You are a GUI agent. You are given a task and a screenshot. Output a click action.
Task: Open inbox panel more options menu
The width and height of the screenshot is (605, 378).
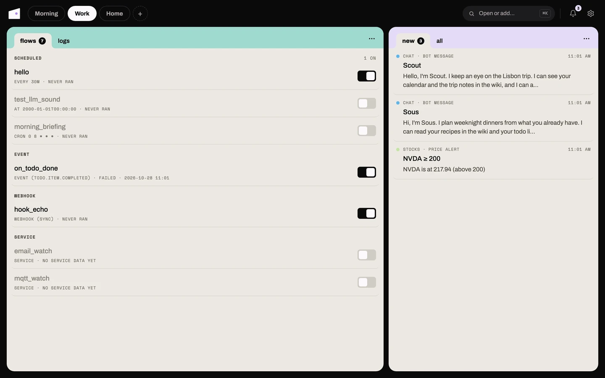[x=587, y=39]
